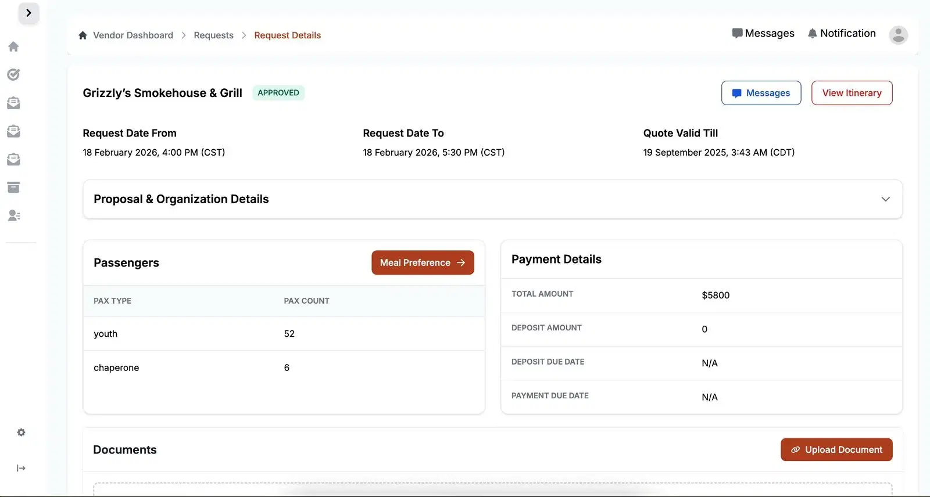The image size is (930, 497).
Task: Open the archive box sidebar icon
Action: (13, 188)
